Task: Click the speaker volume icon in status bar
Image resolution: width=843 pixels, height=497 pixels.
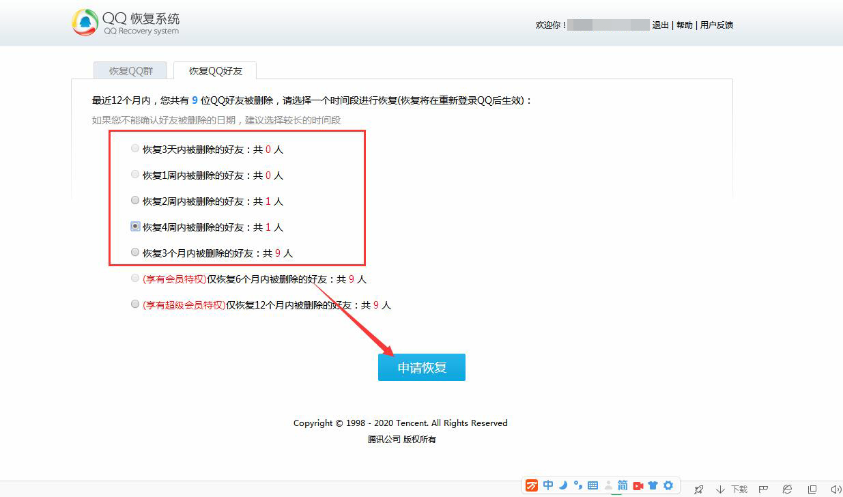Action: (836, 489)
